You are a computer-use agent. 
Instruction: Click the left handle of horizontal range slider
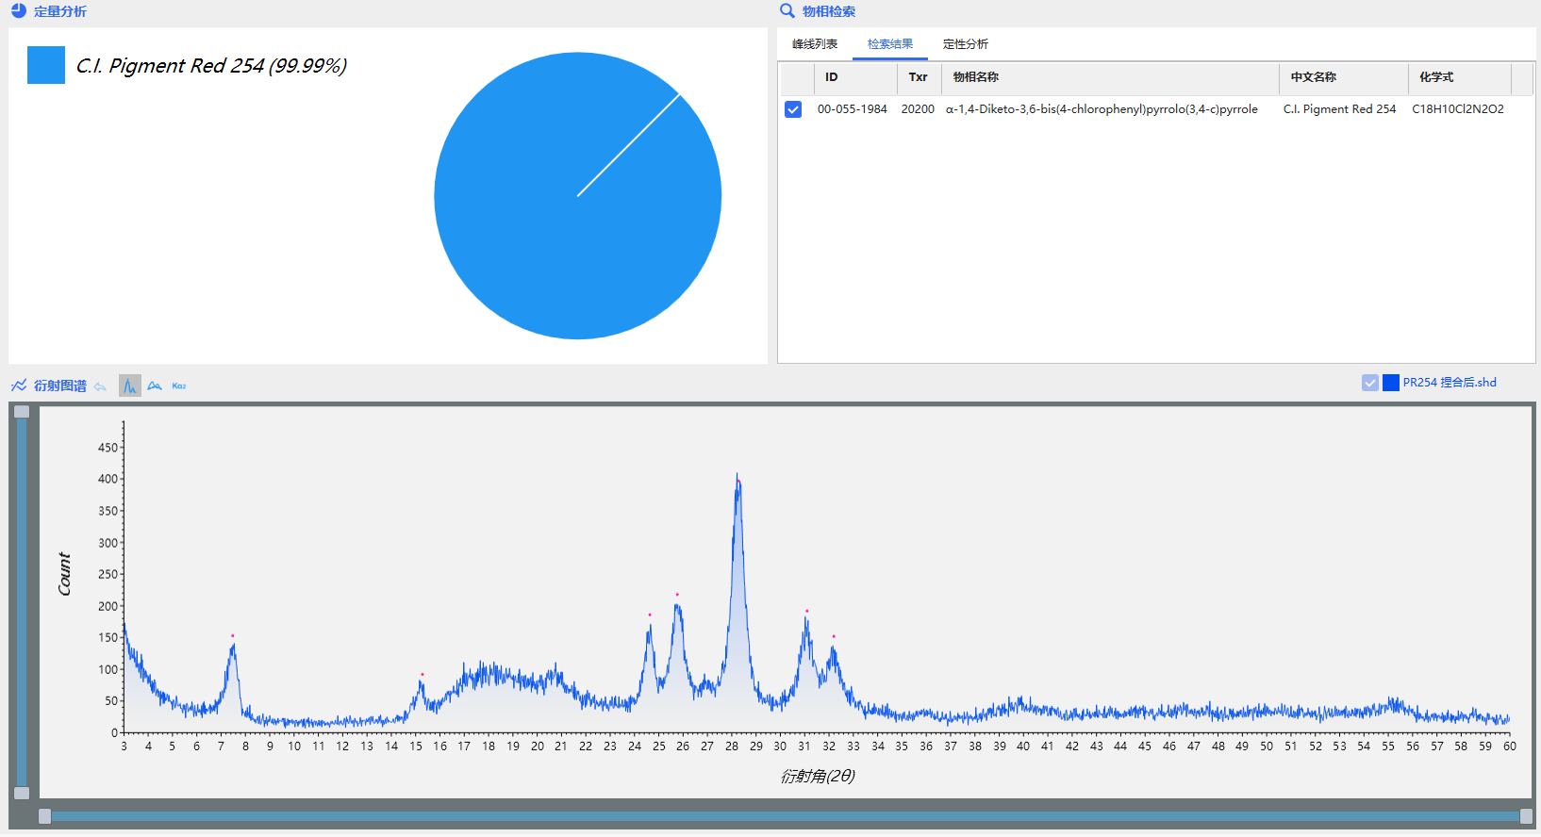[x=44, y=816]
